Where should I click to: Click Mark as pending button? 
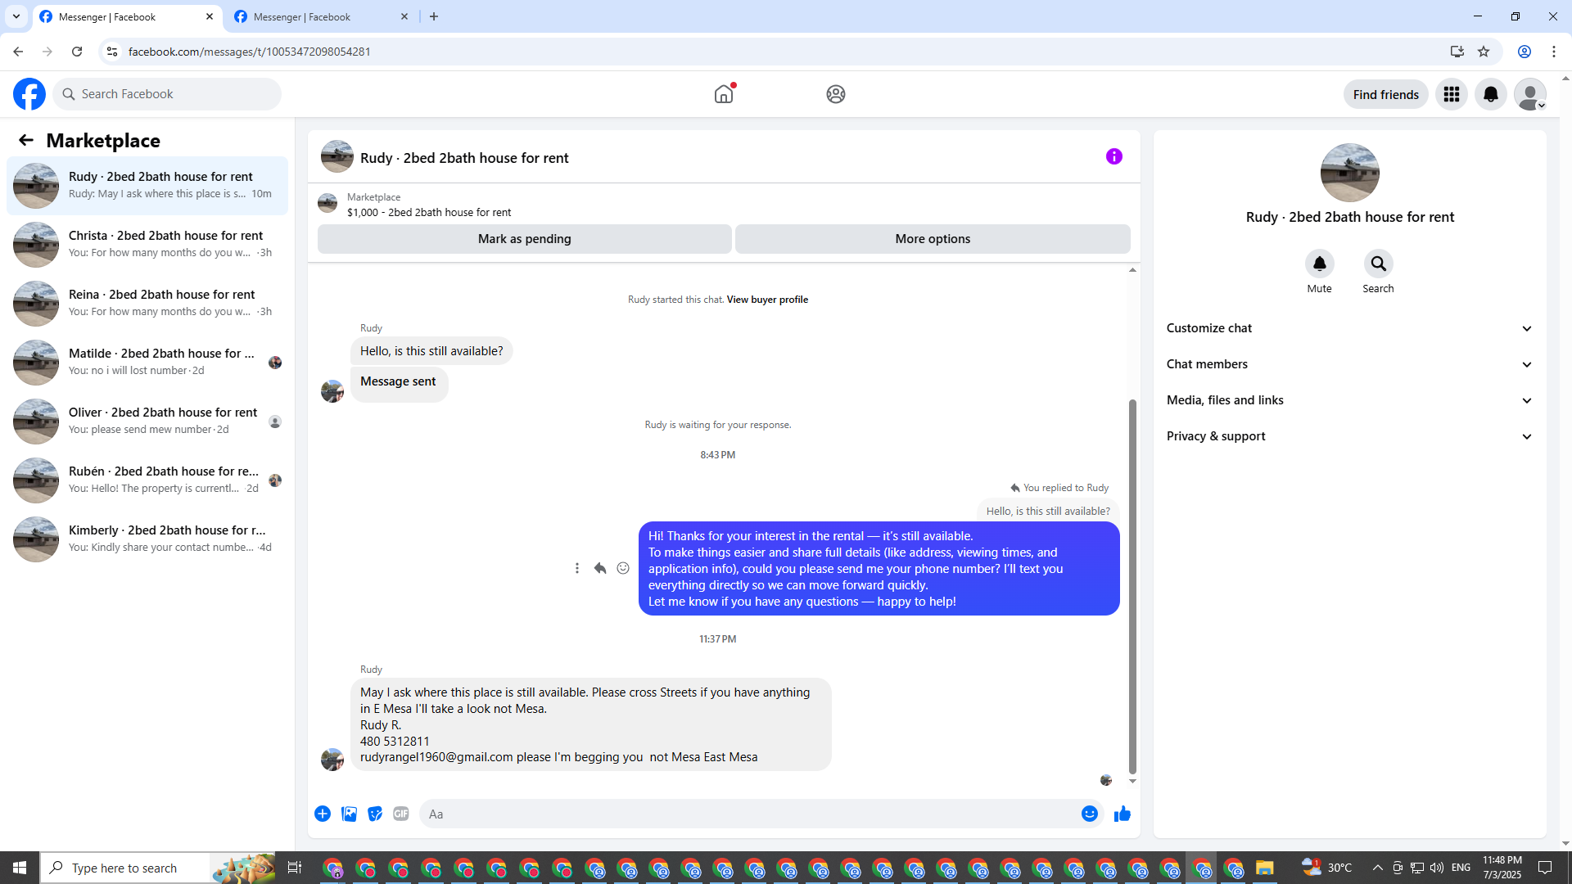pos(524,239)
